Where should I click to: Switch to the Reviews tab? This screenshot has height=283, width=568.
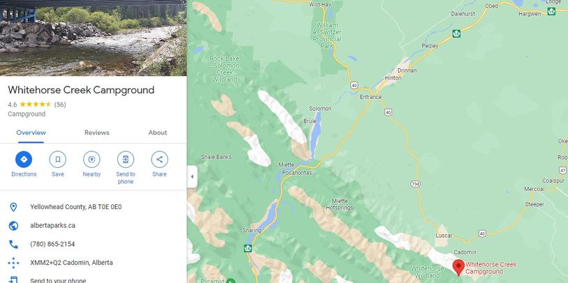[x=97, y=132]
